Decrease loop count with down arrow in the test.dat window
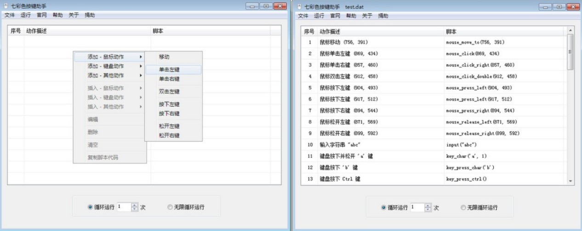The height and width of the screenshot is (231, 582). pyautogui.click(x=428, y=209)
